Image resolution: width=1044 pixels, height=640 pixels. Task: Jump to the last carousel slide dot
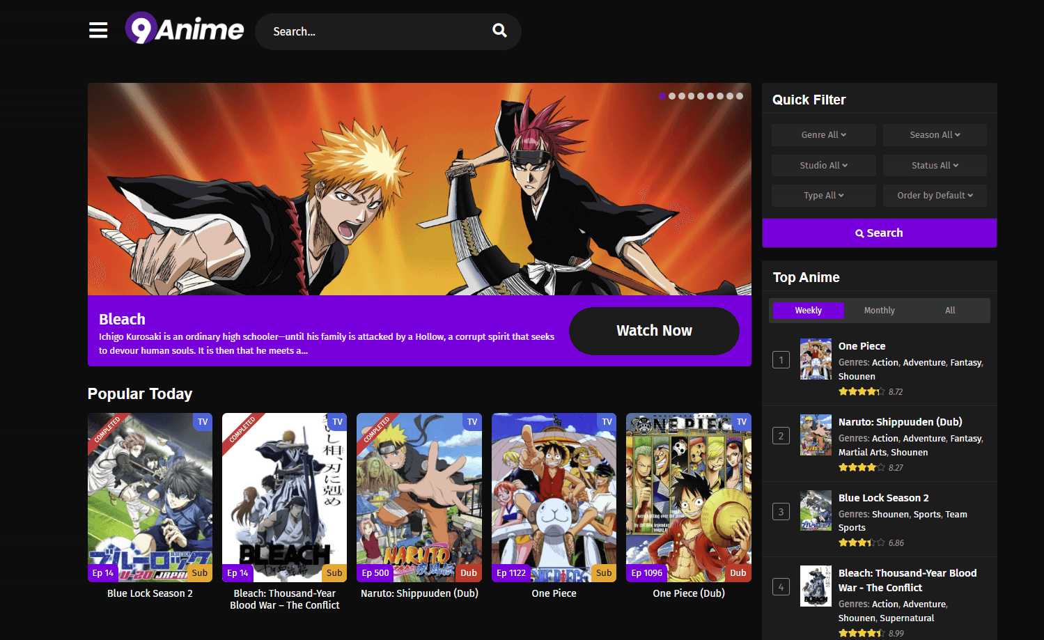point(740,96)
